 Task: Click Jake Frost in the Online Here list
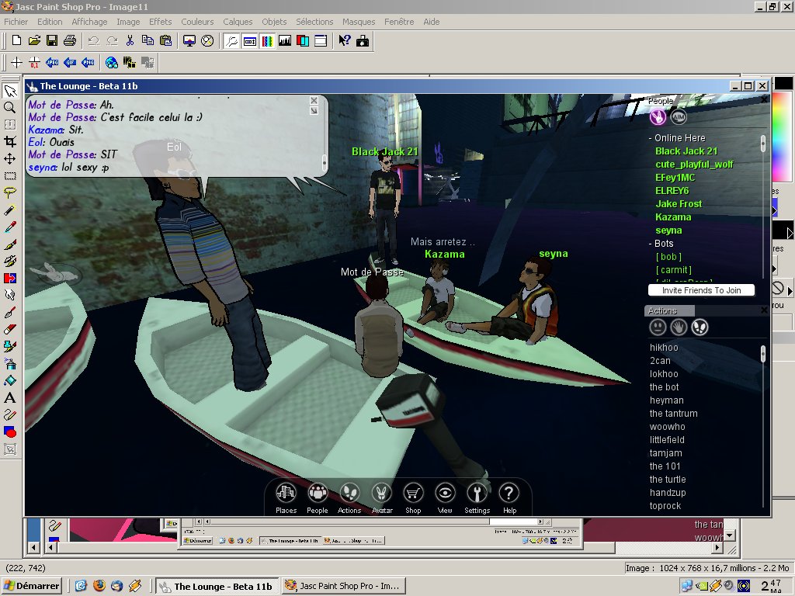click(679, 204)
